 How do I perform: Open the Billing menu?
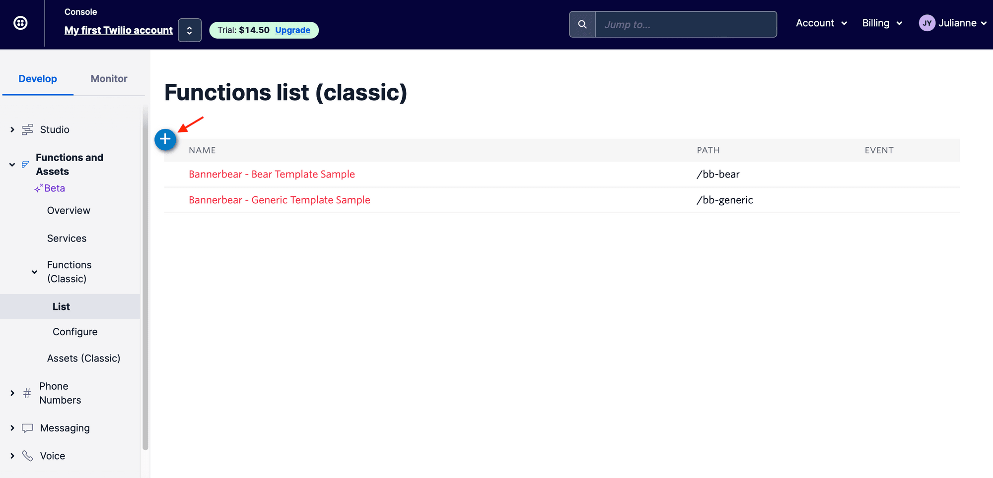coord(882,23)
